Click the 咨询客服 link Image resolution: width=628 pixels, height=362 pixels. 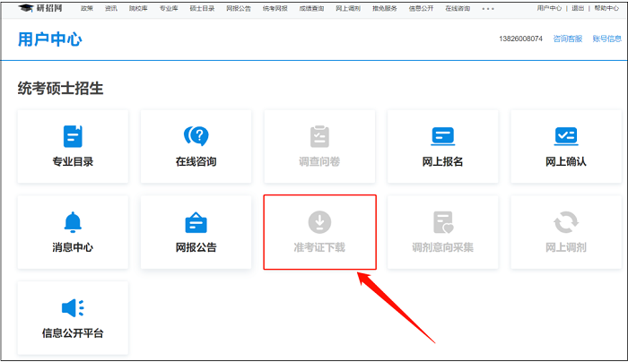567,39
